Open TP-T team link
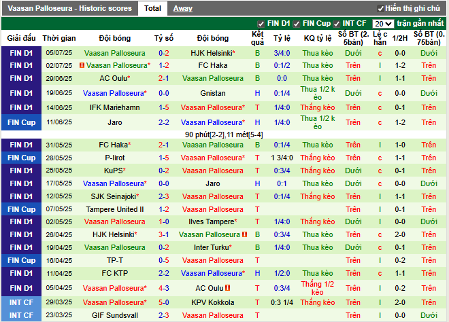 click(115, 260)
